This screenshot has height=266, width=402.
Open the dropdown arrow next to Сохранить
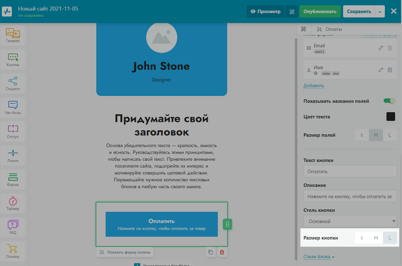tap(380, 12)
